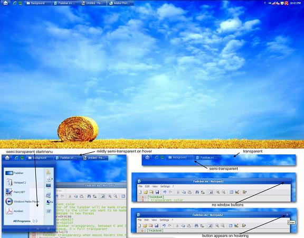The height and width of the screenshot is (238, 304).
Task: Expand hidden system tray icons in the main taskbar
Action: (265, 3)
